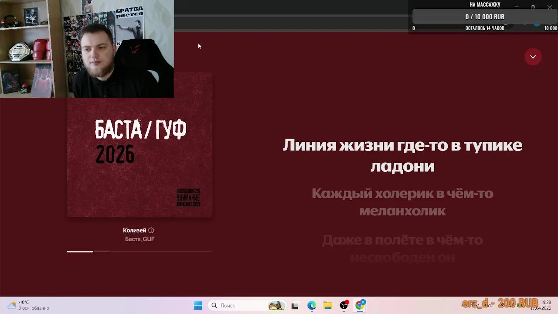
Task: Open Task View from the taskbar
Action: click(x=295, y=306)
